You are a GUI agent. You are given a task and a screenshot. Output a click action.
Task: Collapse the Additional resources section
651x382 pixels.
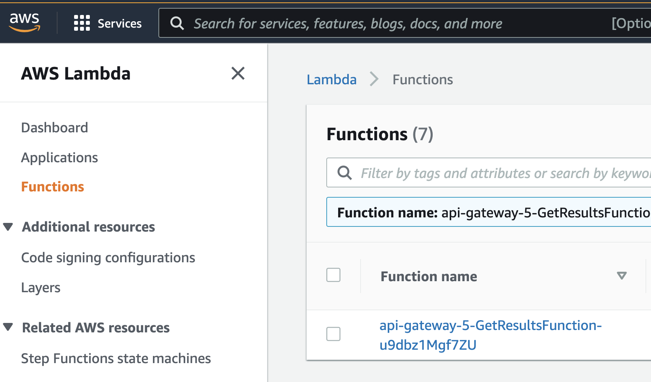[x=8, y=227]
